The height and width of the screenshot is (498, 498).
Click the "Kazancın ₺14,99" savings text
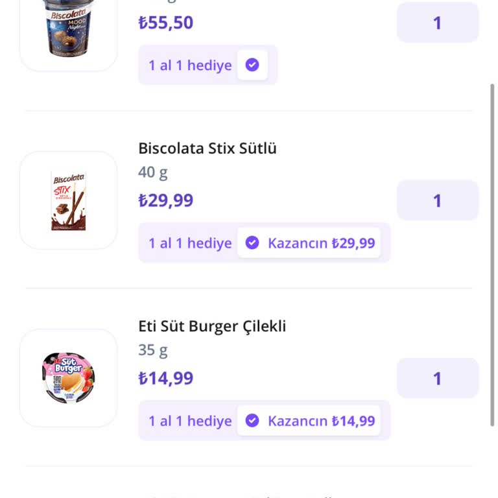pos(322,421)
